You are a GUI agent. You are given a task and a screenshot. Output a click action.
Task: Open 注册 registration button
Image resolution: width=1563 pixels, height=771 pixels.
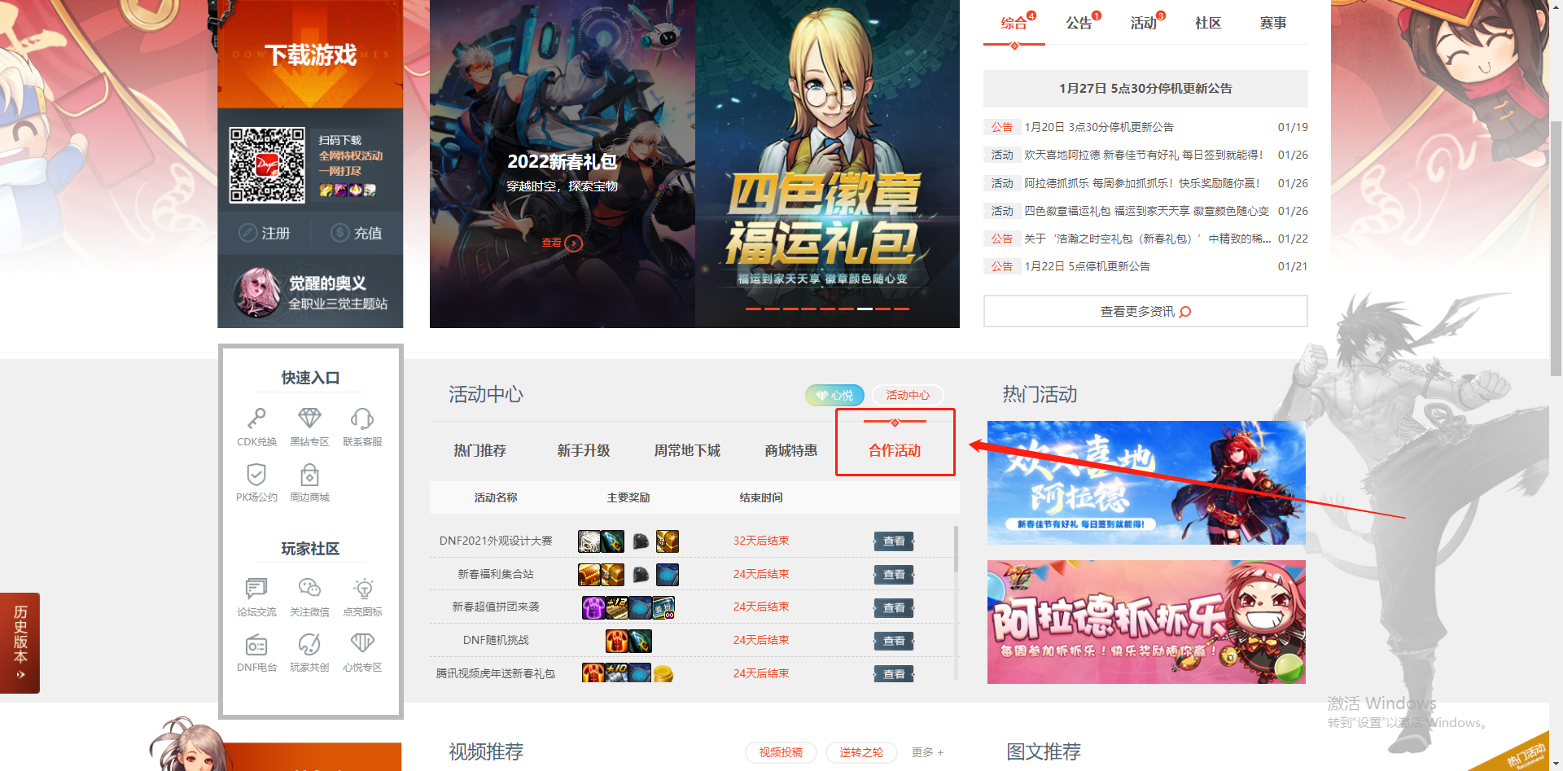point(265,233)
